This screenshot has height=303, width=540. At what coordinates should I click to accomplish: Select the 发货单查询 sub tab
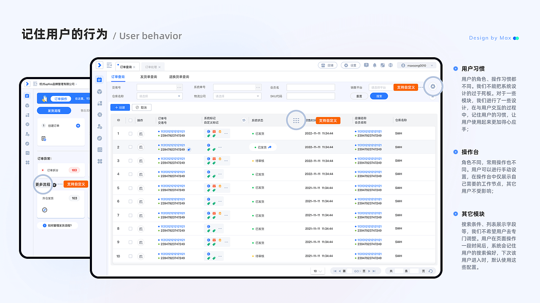point(148,77)
